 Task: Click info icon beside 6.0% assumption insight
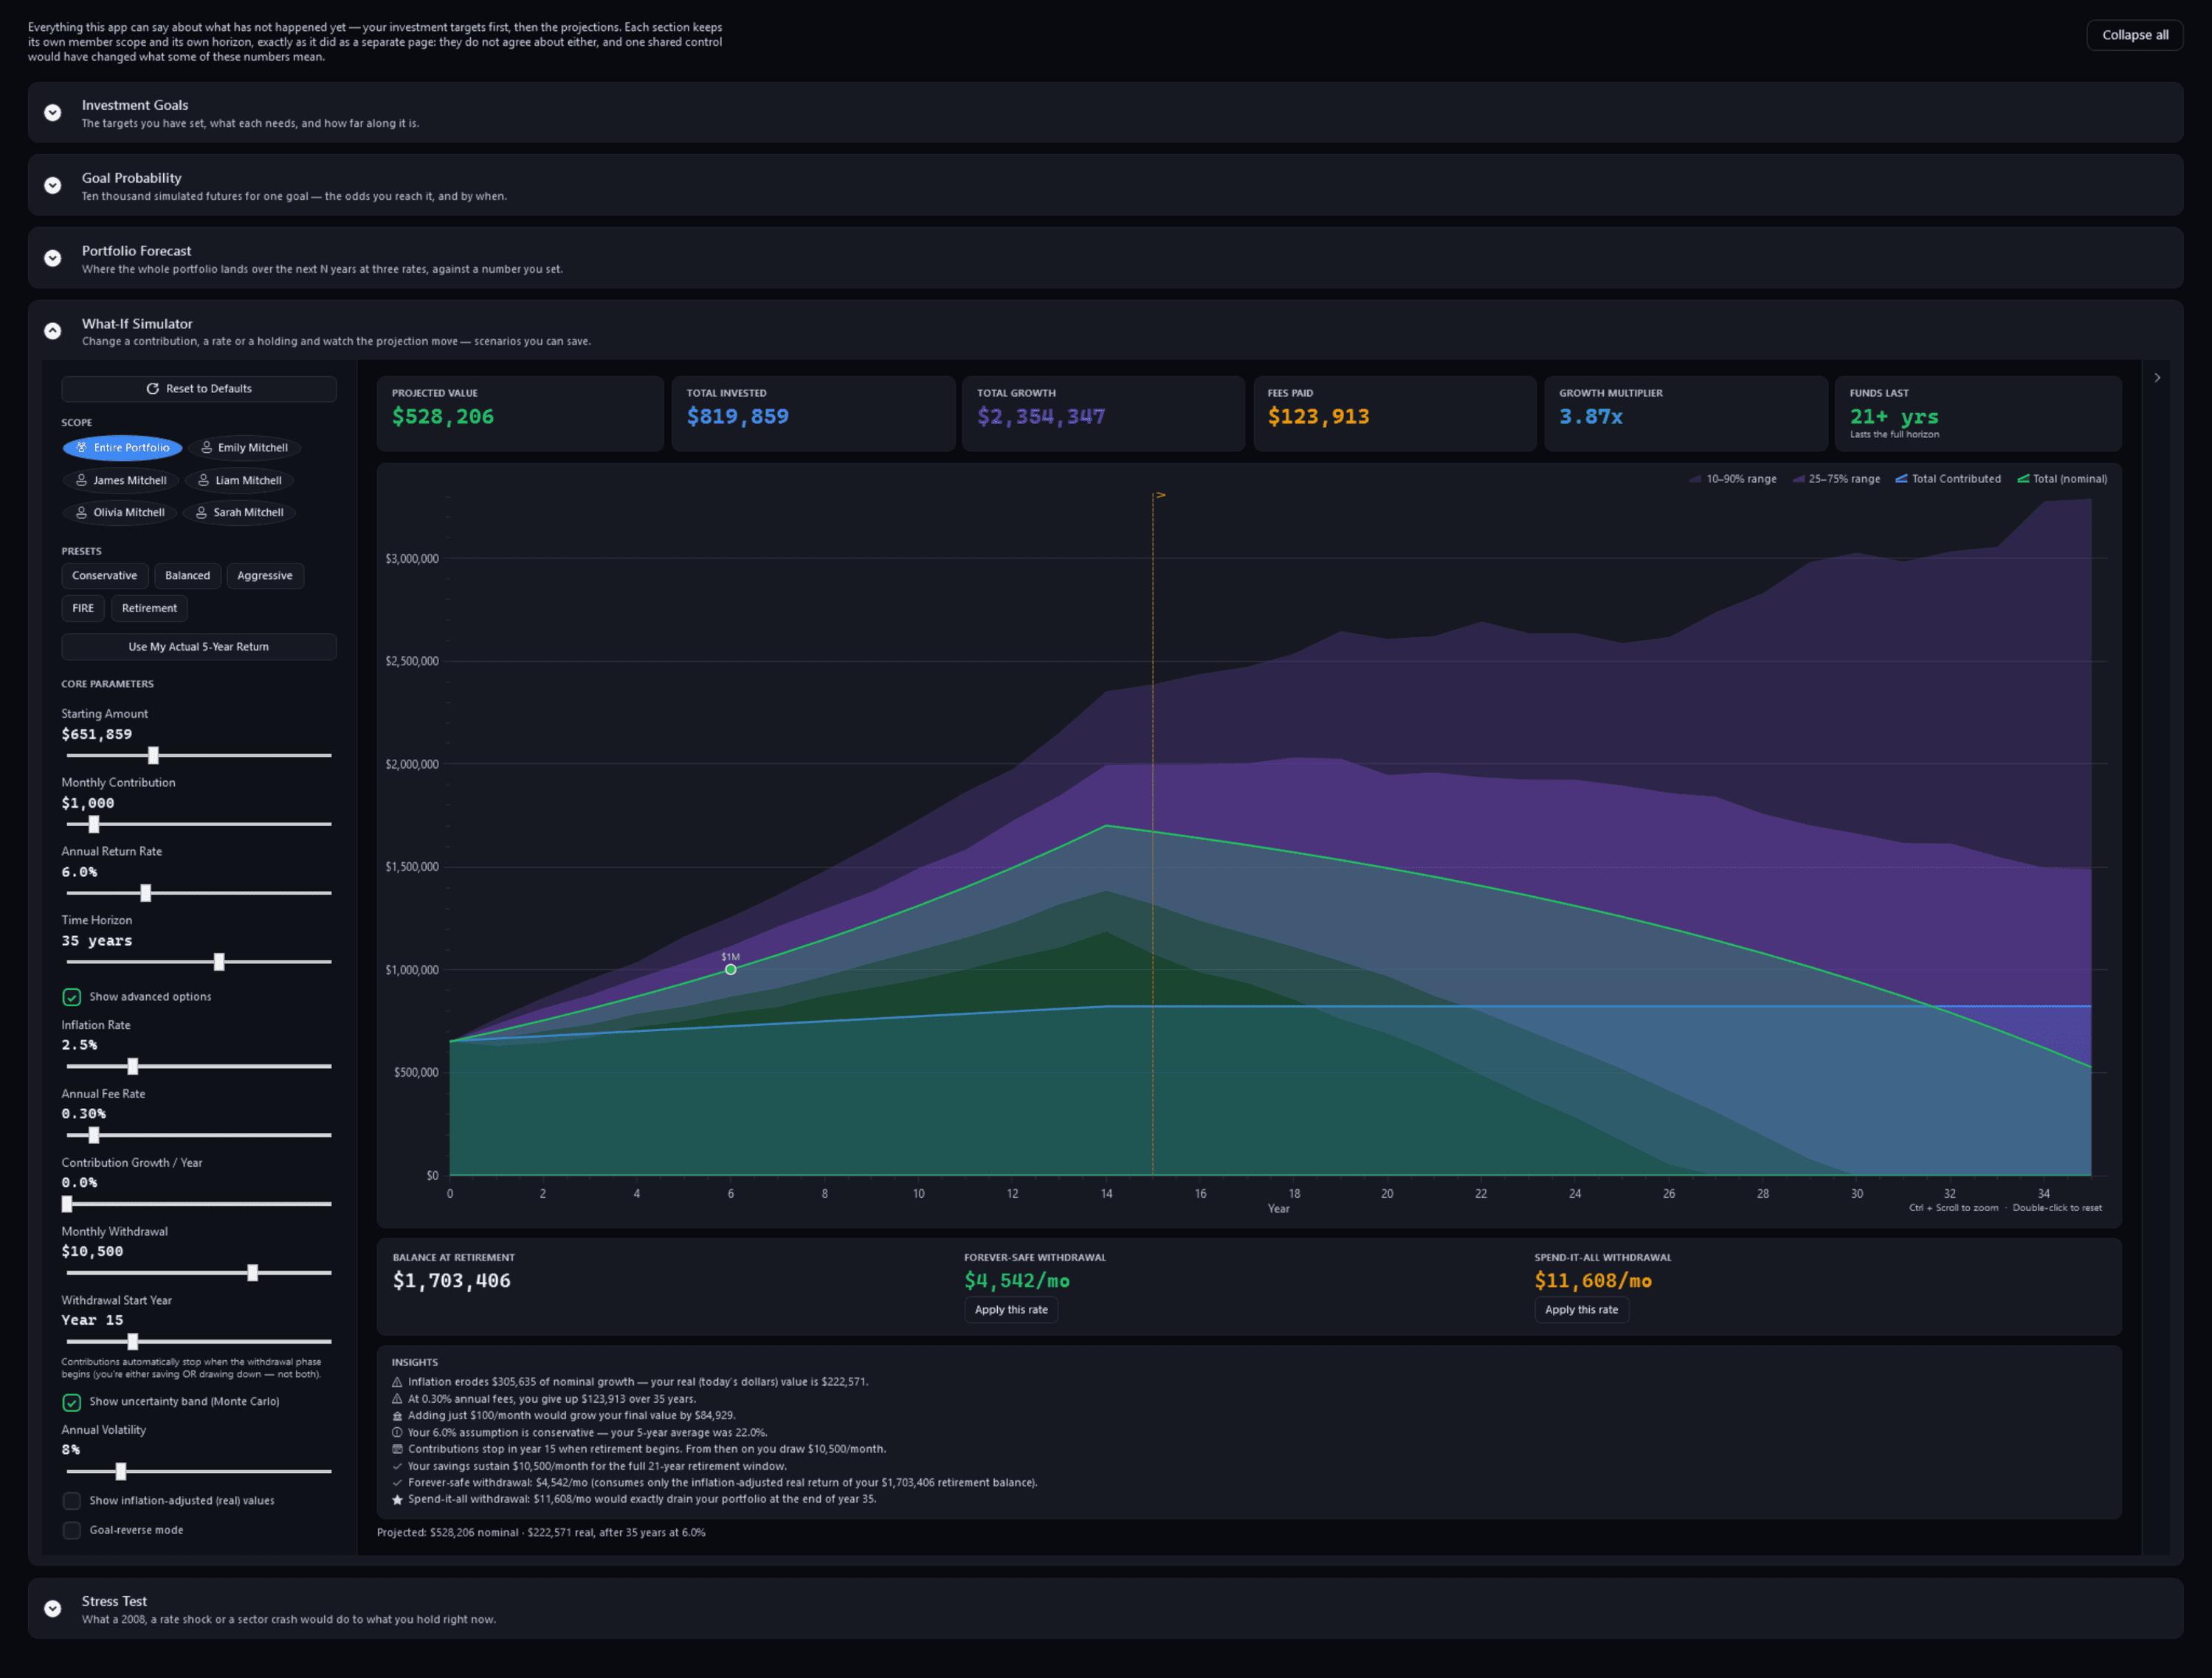tap(397, 1433)
